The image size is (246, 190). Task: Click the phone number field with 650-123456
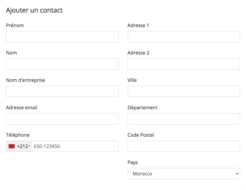[75, 146]
